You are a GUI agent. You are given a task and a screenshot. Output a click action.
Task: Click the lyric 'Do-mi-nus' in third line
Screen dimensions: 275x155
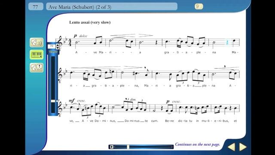pyautogui.click(x=105, y=121)
